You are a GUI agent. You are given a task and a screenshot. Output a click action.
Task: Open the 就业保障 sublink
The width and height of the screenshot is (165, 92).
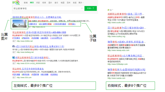point(45,75)
